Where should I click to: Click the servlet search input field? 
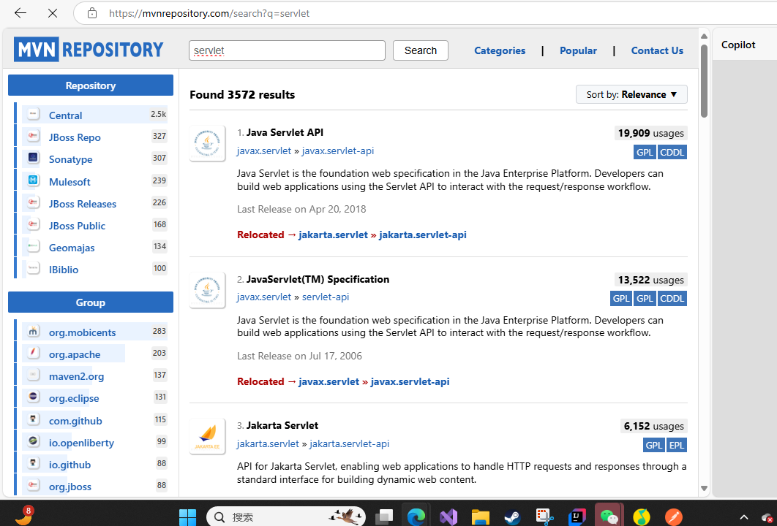287,50
